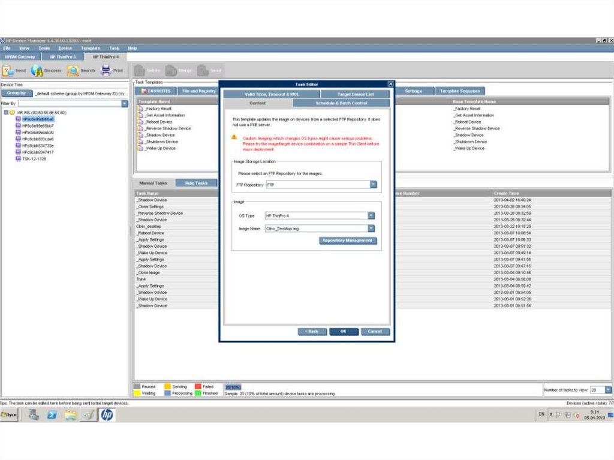Click the Search toolbar icon
614x460 pixels.
[73, 71]
